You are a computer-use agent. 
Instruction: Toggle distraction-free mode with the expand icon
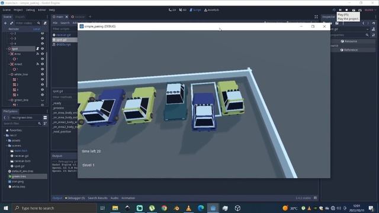(x=316, y=17)
